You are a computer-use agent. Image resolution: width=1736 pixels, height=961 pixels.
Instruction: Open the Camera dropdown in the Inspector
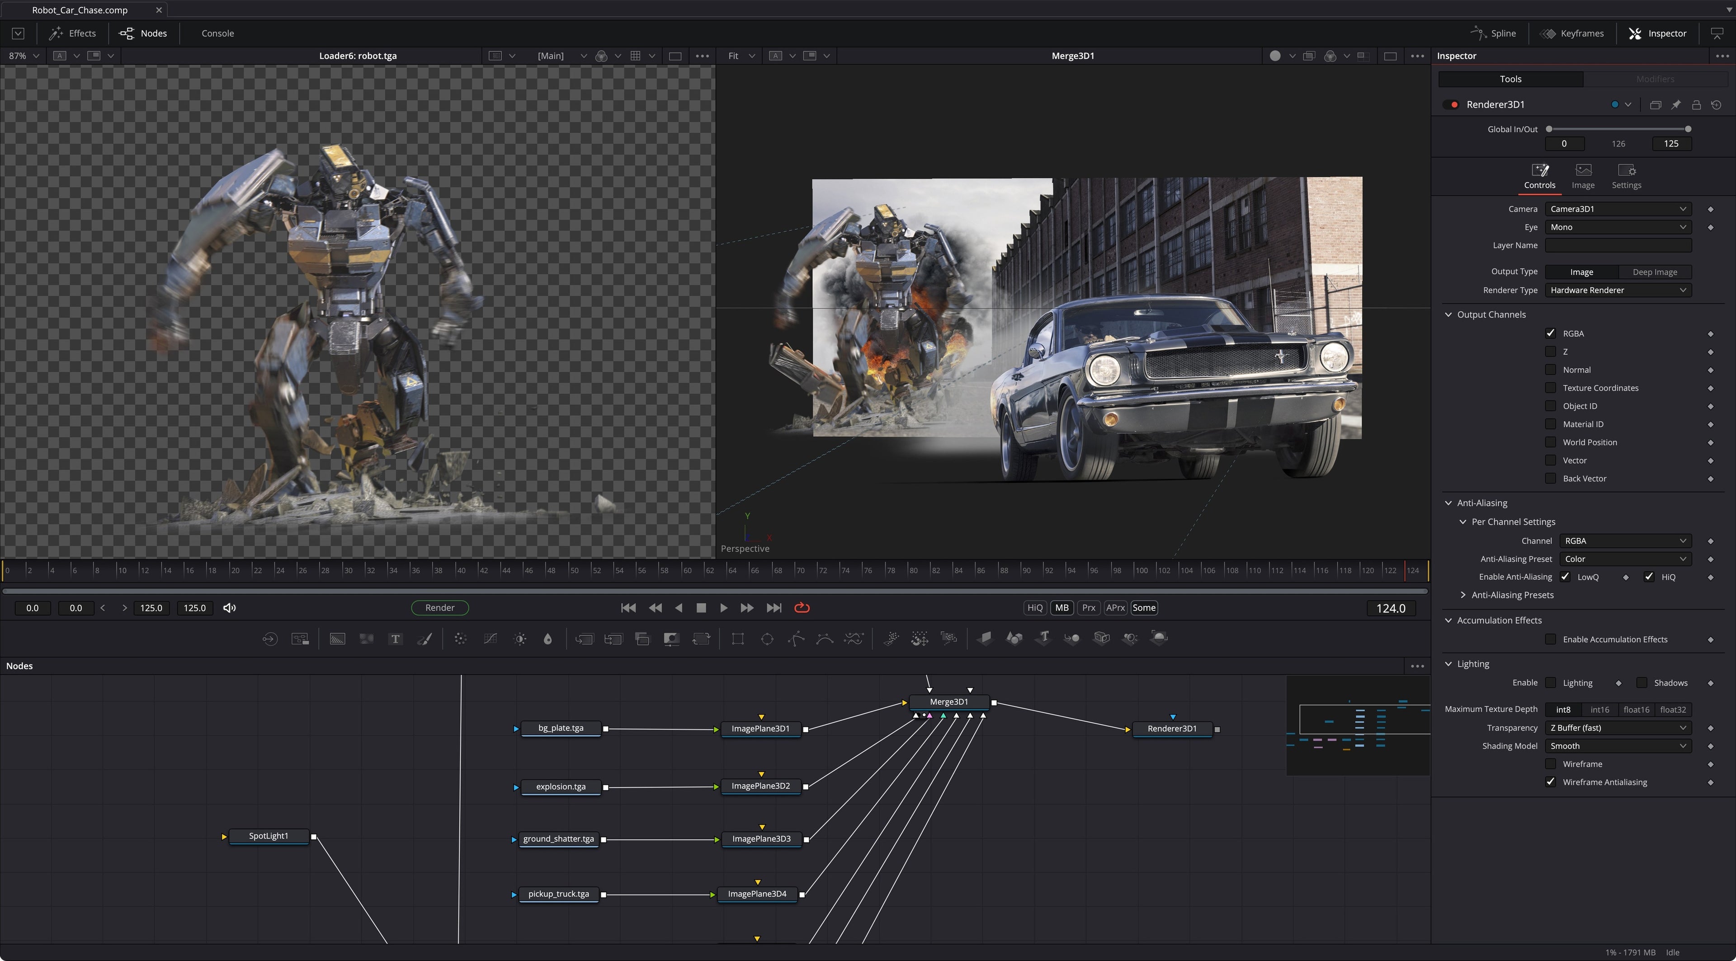pos(1618,209)
